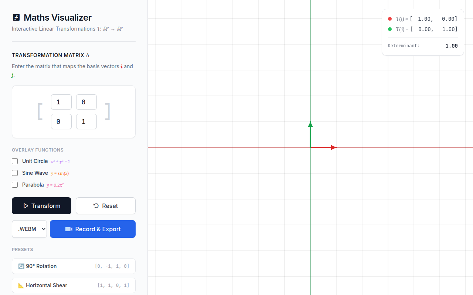The image size is (473, 295).
Task: Click the 90° Rotation preset's rotation icon
Action: 21,266
